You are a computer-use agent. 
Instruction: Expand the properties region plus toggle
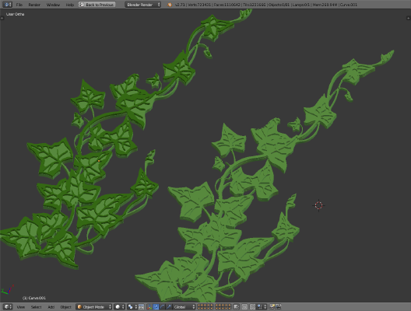(x=408, y=18)
